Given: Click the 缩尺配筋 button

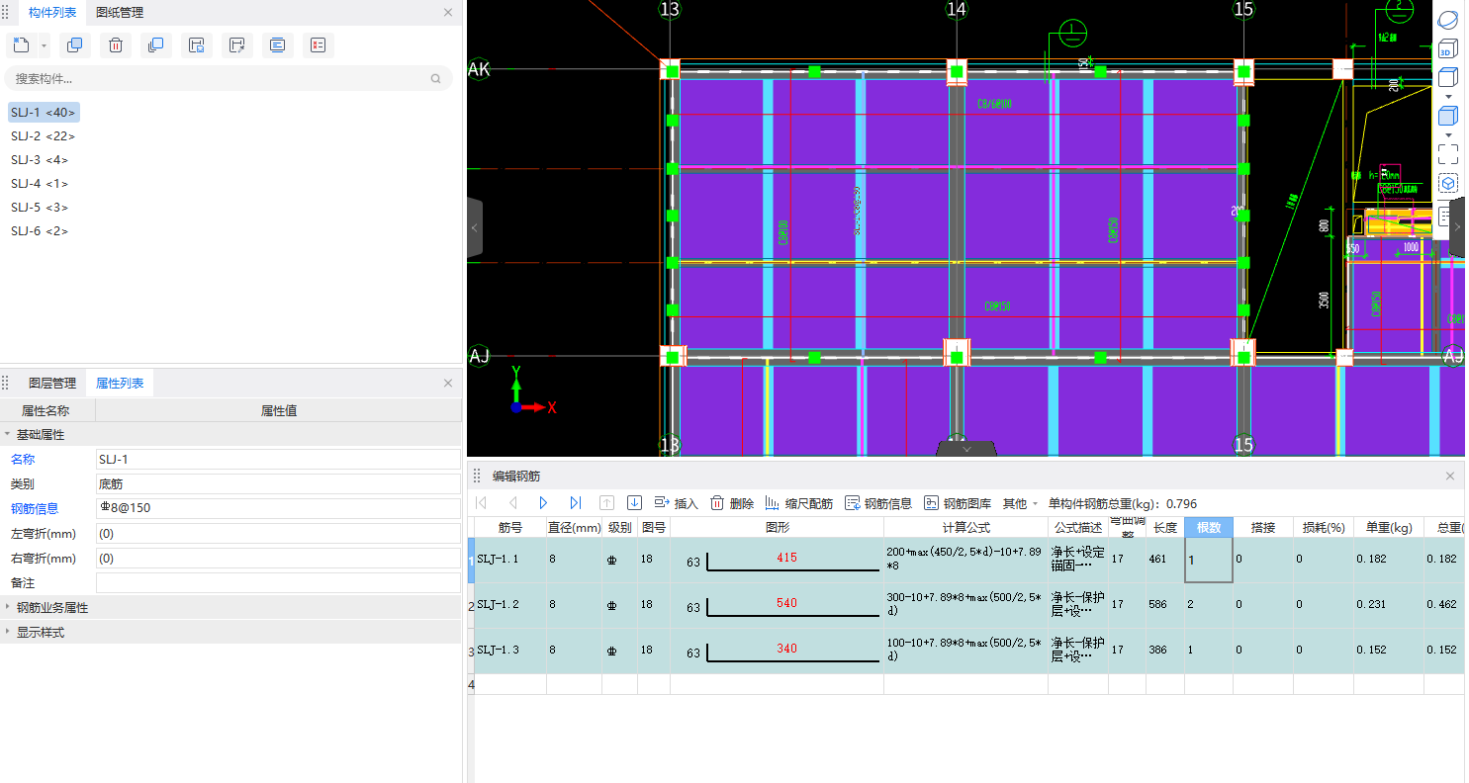Looking at the screenshot, I should (799, 503).
